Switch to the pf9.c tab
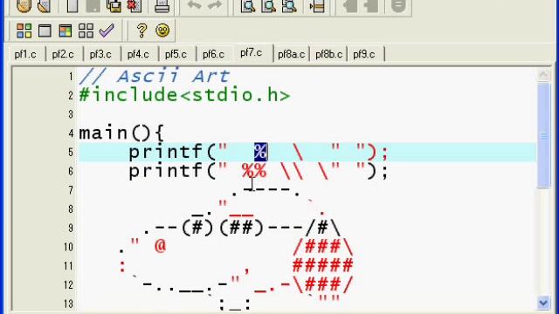Viewport: 559px width, 314px height. click(364, 54)
